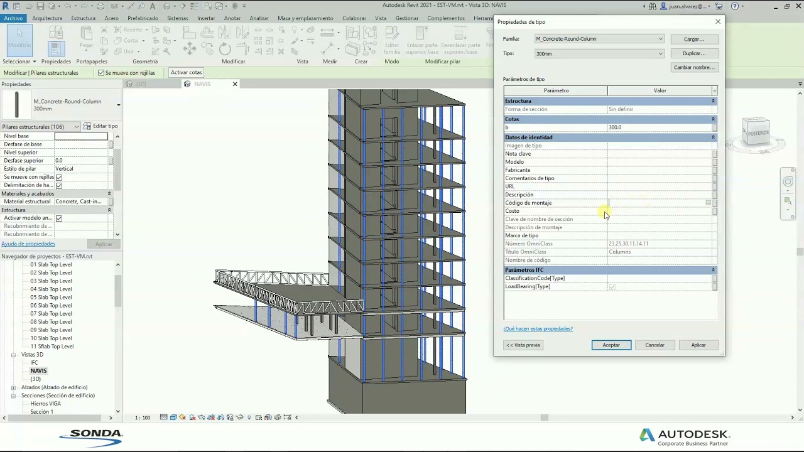Click the Visual style cube icon in view control bar

[173, 417]
